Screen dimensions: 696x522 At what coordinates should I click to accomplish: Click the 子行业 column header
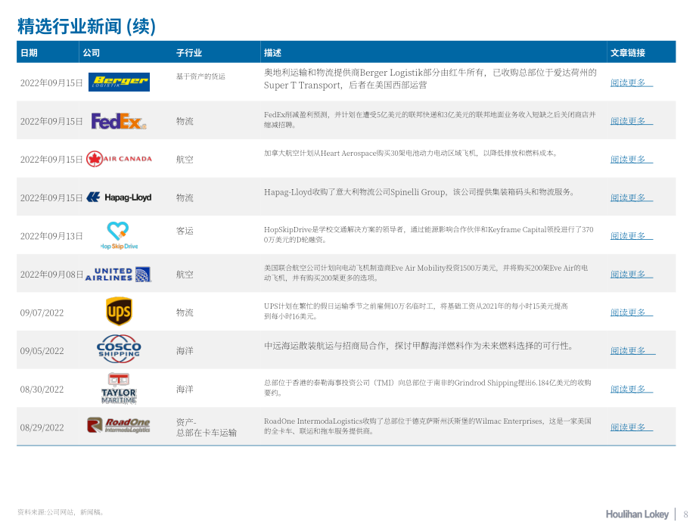coord(189,53)
